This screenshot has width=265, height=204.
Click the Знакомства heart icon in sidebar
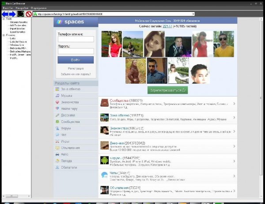pyautogui.click(x=57, y=102)
